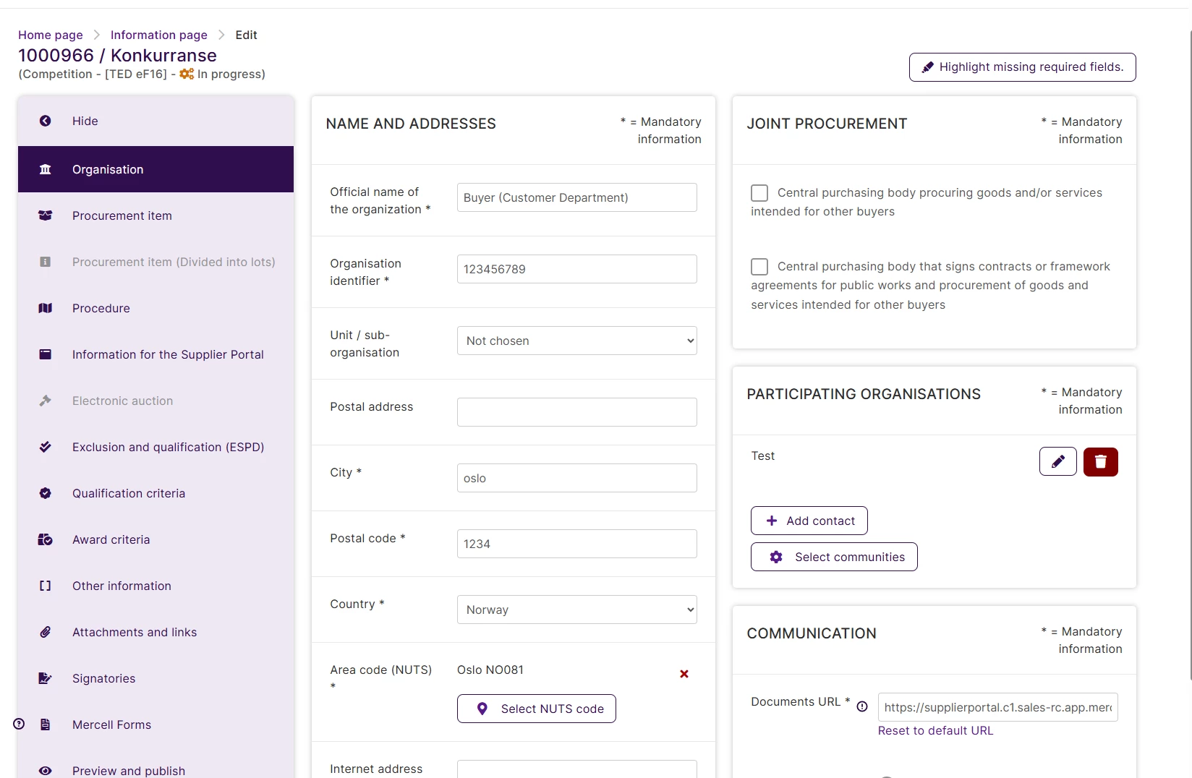Open the Unit / sub-organisation dropdown
Viewport: 1192px width, 778px height.
[576, 341]
